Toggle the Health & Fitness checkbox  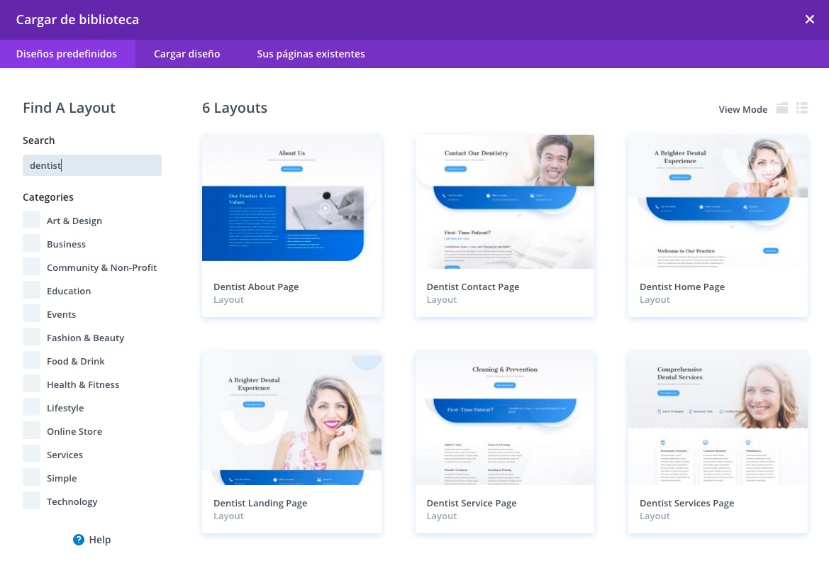pyautogui.click(x=32, y=384)
